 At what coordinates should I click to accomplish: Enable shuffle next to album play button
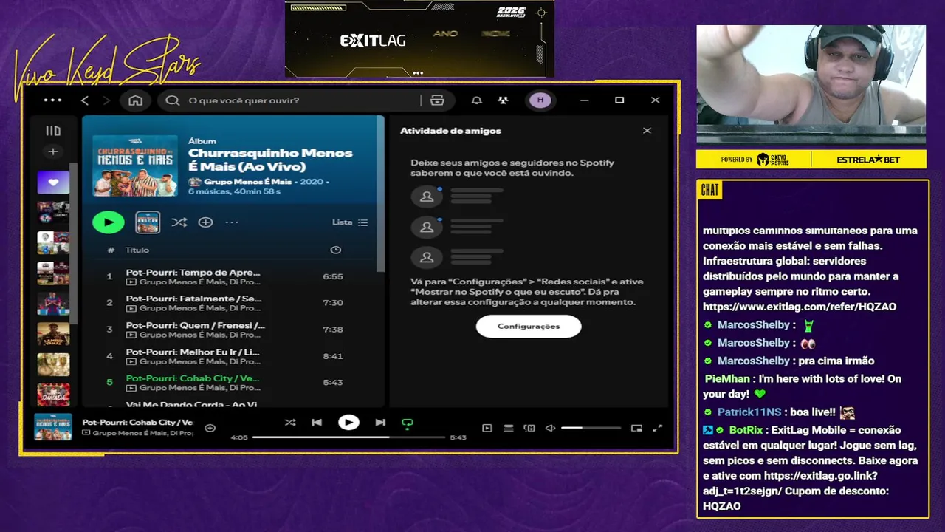(179, 222)
